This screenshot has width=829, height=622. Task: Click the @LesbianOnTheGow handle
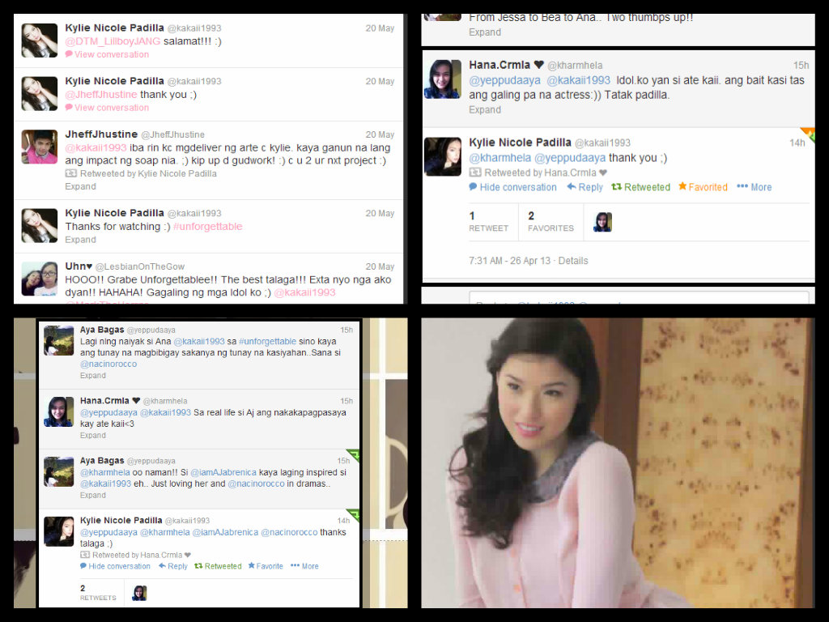pos(139,266)
